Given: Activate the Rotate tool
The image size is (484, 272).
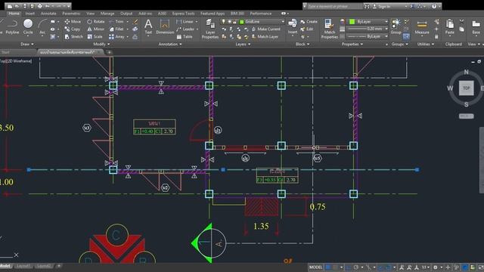Looking at the screenshot, I should pyautogui.click(x=96, y=22).
